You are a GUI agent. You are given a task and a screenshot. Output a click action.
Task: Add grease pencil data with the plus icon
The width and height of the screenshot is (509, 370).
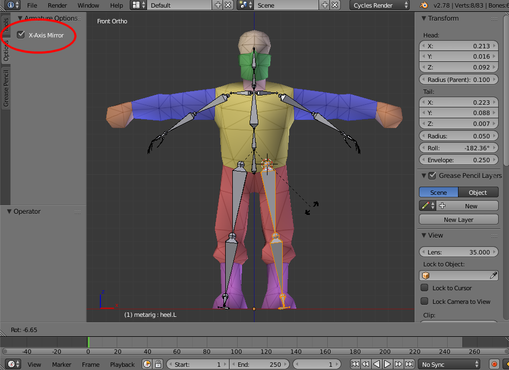point(443,205)
